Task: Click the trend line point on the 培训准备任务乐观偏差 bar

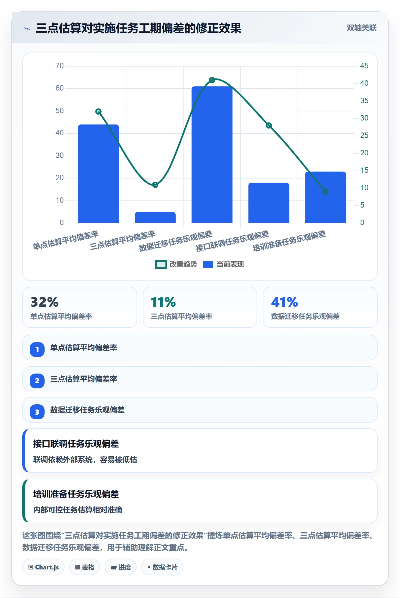Action: 325,192
